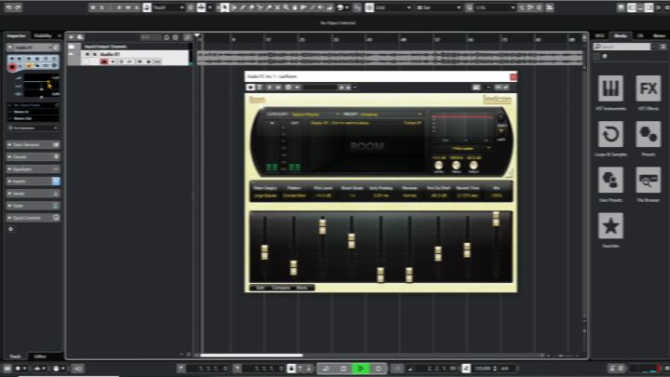Click the green Play transport button
Image resolution: width=670 pixels, height=377 pixels.
tap(360, 369)
